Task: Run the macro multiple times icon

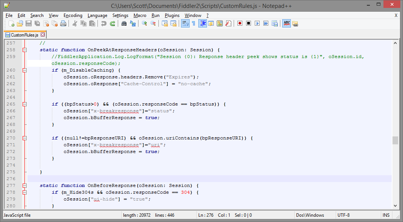Action: [266, 24]
